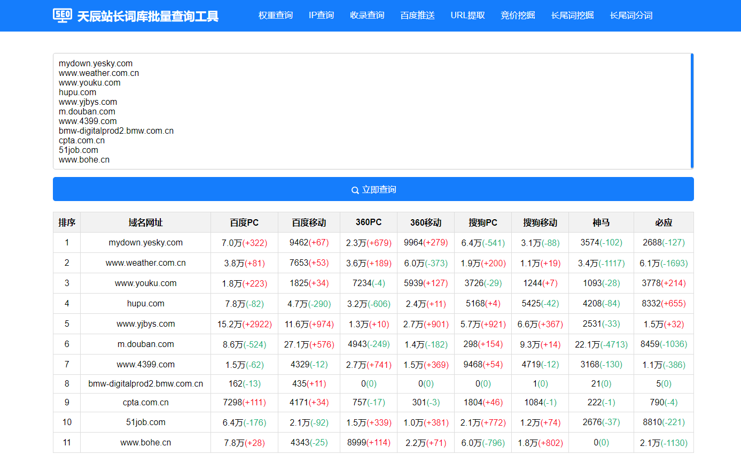This screenshot has height=462, width=741.
Task: Click the cell 6.6万(+367)
Action: (x=540, y=324)
